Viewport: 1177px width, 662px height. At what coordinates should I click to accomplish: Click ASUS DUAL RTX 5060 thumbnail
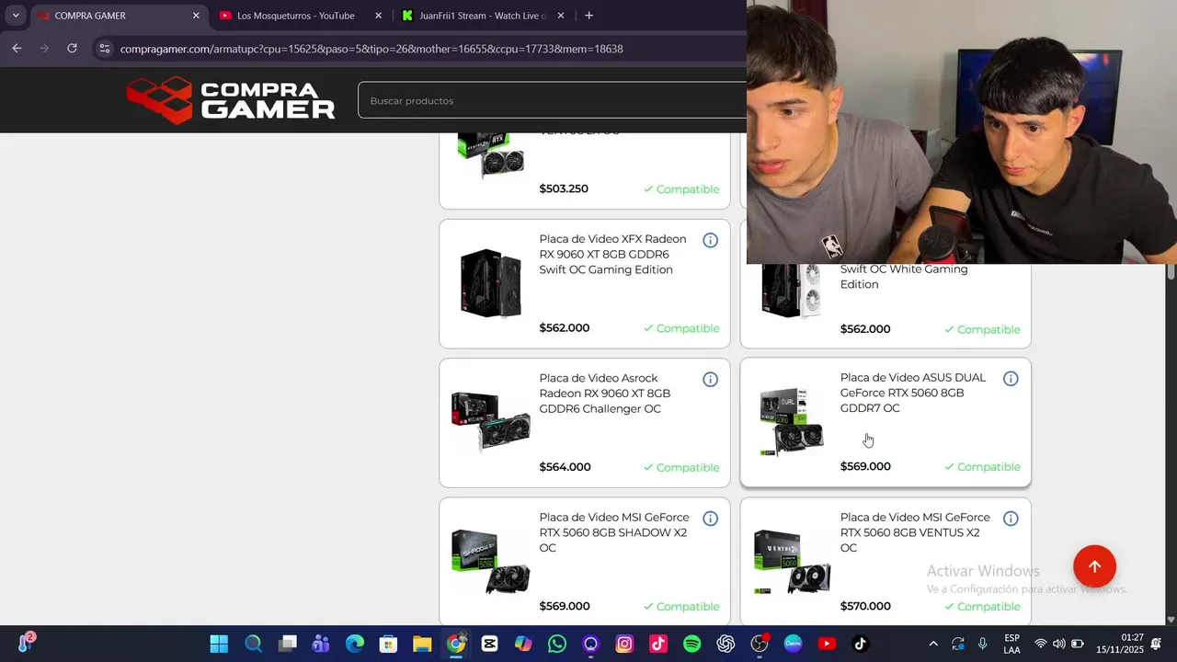coord(791,422)
